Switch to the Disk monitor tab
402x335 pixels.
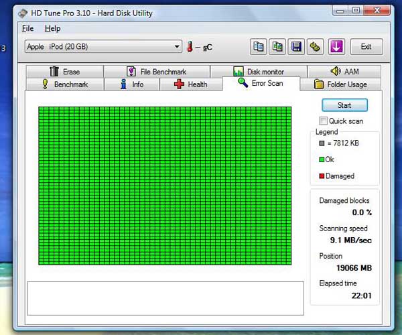coord(259,72)
